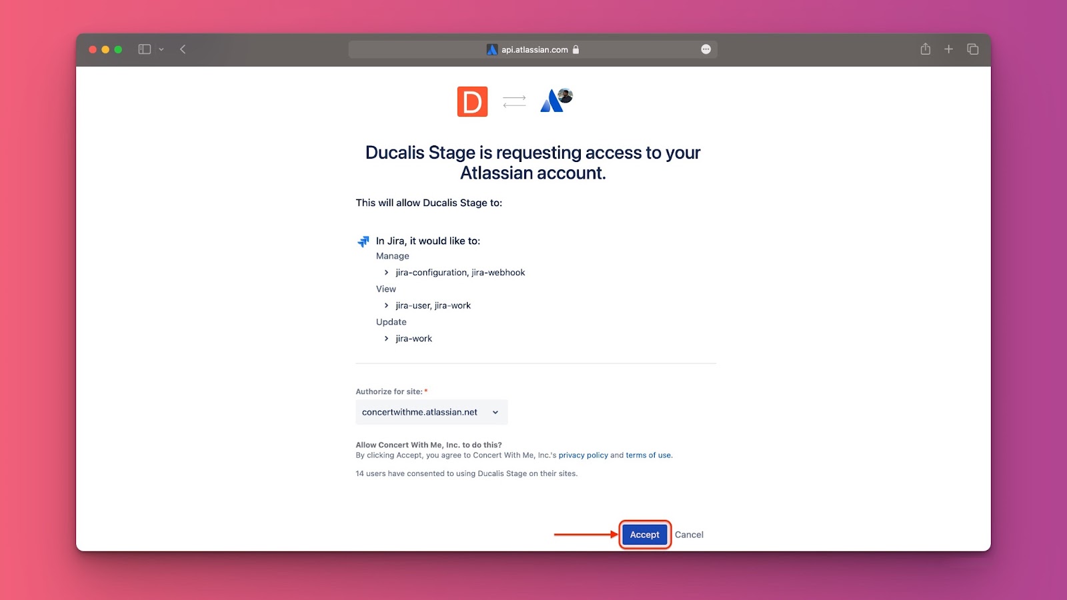Go back with the browser back arrow
The width and height of the screenshot is (1067, 600).
(x=183, y=49)
